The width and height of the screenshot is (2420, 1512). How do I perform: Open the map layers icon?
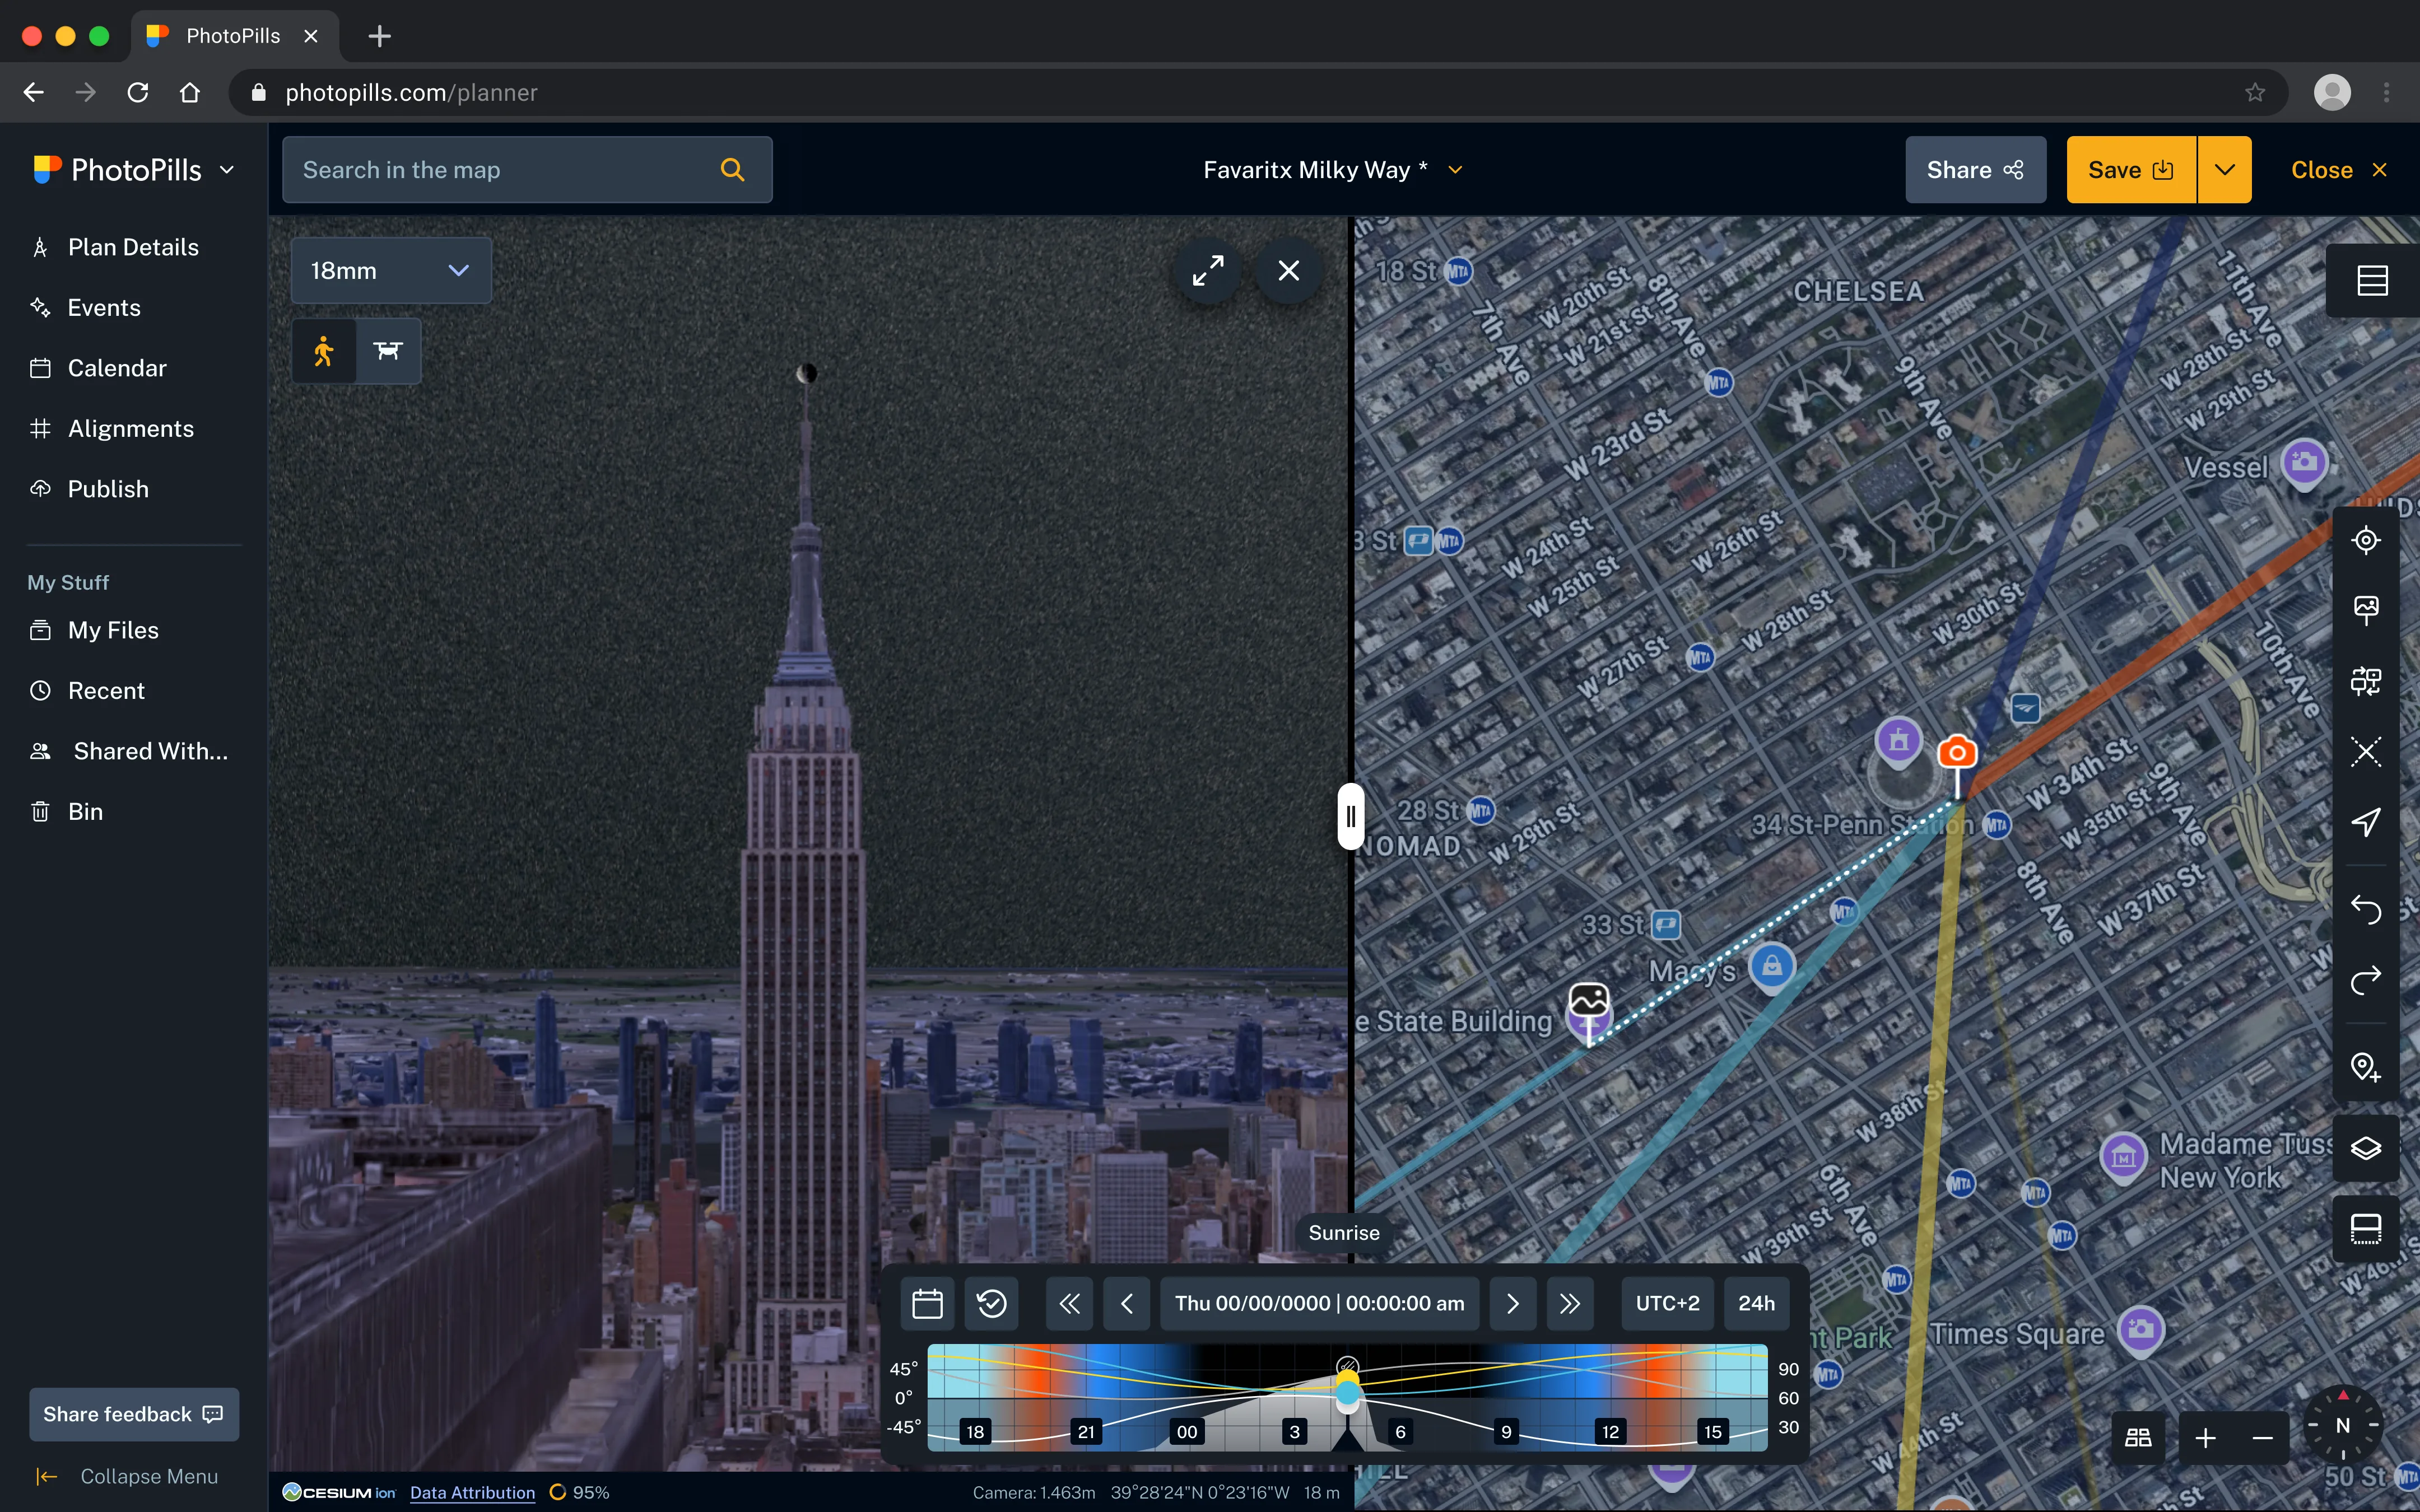pos(2366,1148)
